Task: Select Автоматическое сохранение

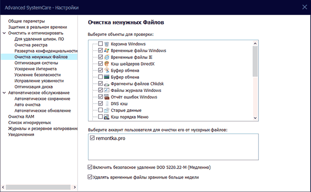Action: point(42,99)
